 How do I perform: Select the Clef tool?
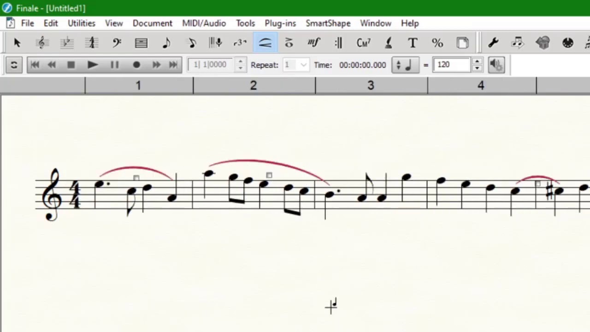tap(117, 43)
